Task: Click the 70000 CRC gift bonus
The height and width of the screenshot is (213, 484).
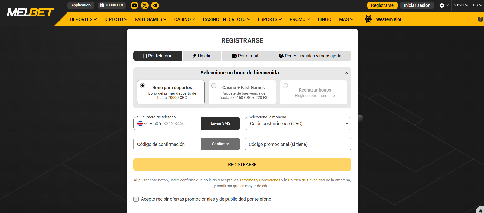Action: click(x=112, y=5)
